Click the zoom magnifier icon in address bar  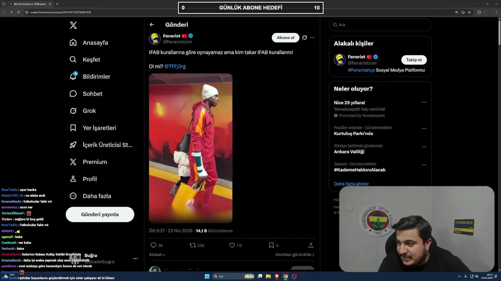pyautogui.click(x=456, y=12)
